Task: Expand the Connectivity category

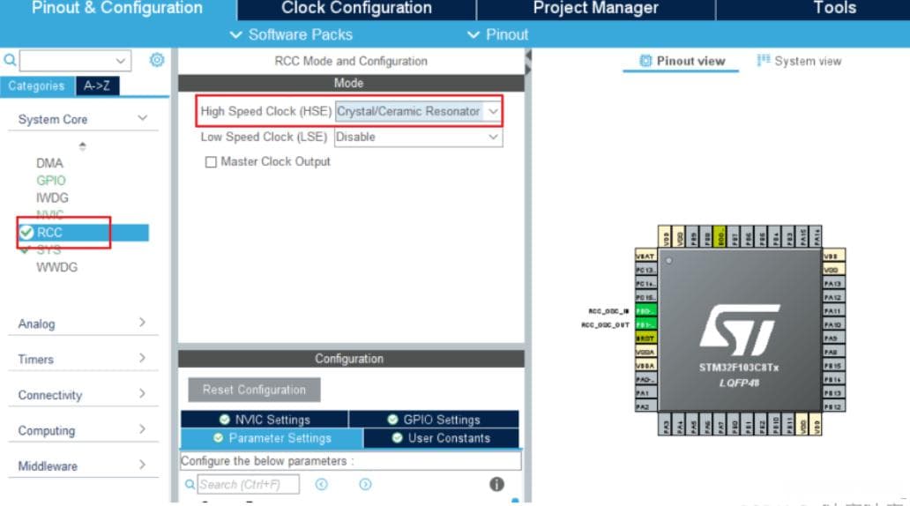Action: 142,394
